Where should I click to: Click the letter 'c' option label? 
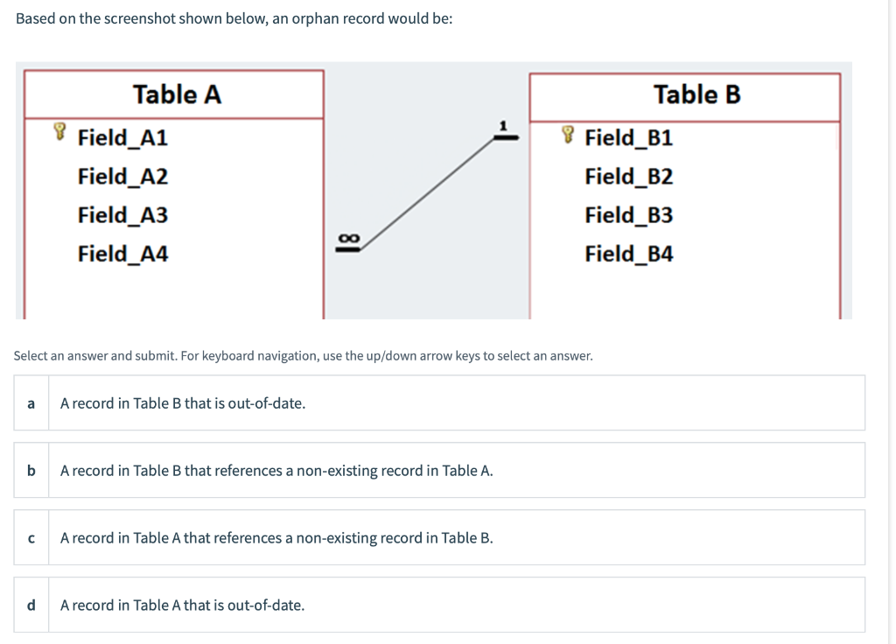coord(31,538)
